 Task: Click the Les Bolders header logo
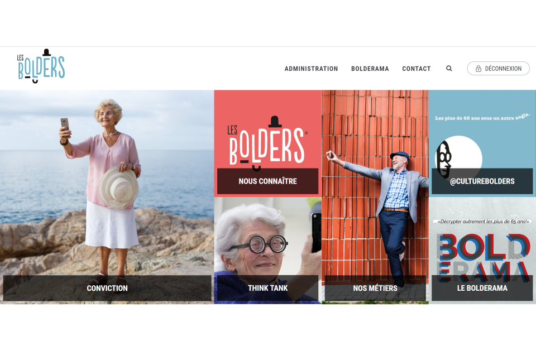click(x=41, y=66)
